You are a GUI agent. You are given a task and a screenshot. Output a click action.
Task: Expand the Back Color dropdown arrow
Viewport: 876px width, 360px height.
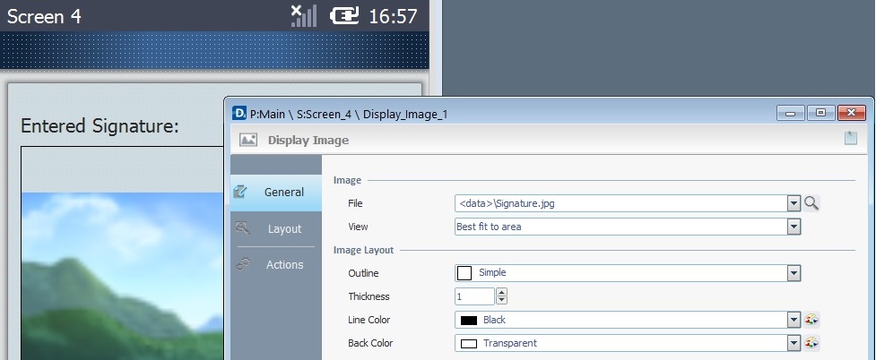(794, 343)
